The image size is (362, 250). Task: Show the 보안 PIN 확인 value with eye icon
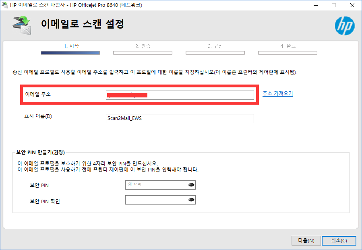click(x=191, y=200)
